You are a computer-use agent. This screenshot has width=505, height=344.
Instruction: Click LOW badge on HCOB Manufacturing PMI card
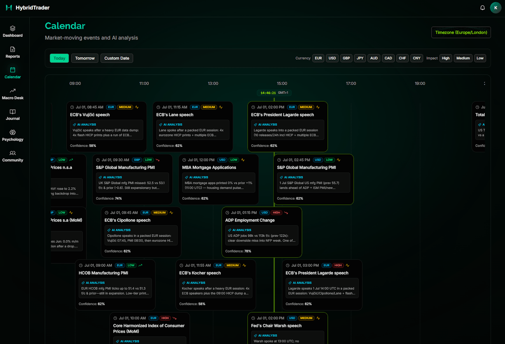pos(131,265)
